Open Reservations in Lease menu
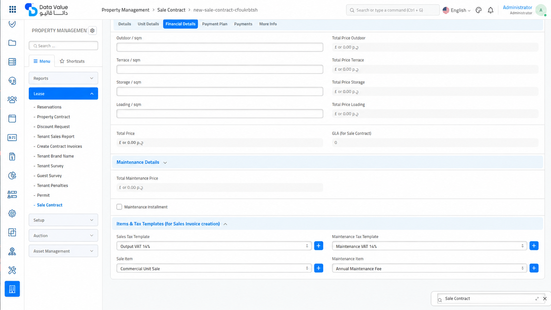 click(49, 107)
